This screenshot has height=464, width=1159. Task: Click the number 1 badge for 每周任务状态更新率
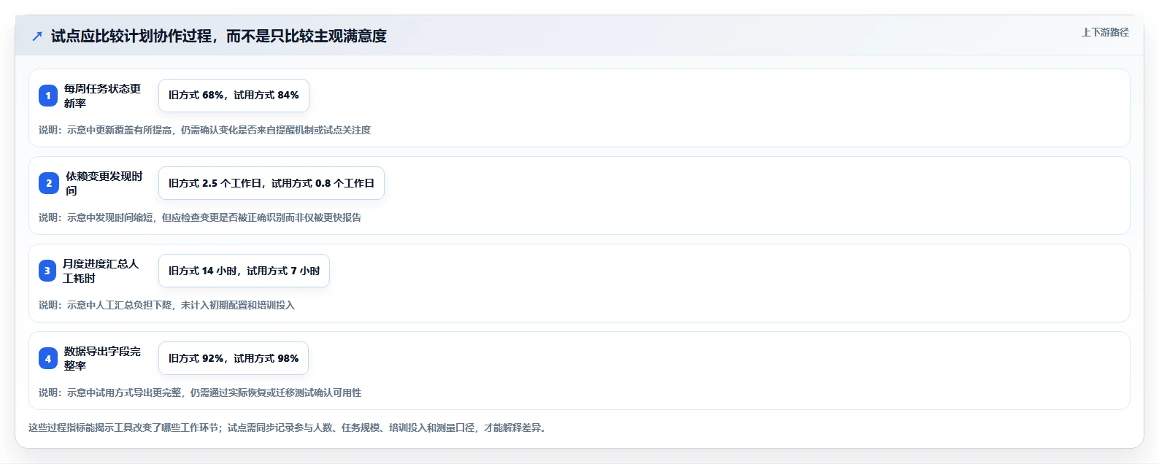click(x=48, y=96)
